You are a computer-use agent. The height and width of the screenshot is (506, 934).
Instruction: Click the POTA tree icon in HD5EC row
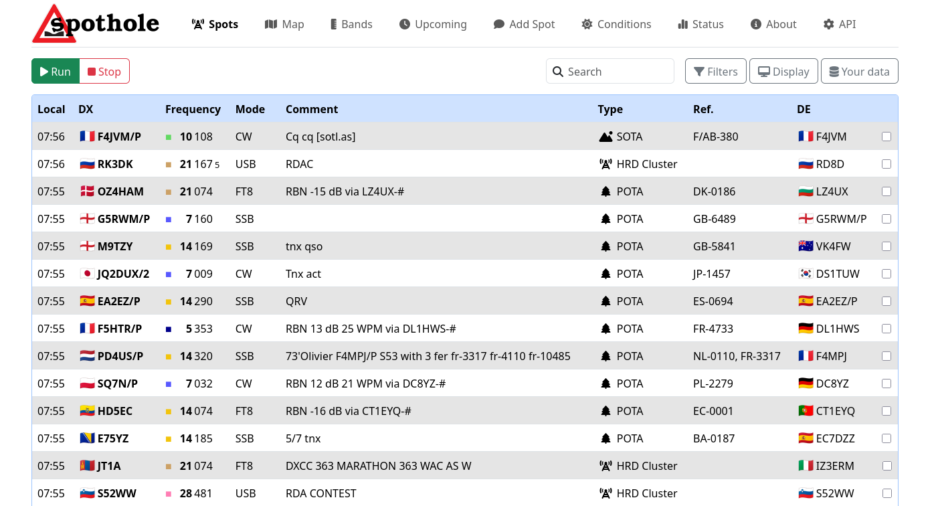[605, 411]
